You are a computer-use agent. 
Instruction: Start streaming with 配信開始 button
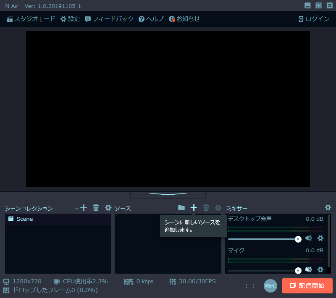coord(308,286)
